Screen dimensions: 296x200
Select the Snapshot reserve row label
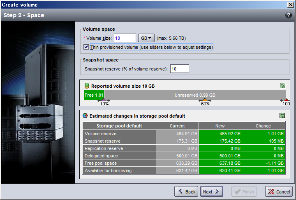(x=119, y=141)
